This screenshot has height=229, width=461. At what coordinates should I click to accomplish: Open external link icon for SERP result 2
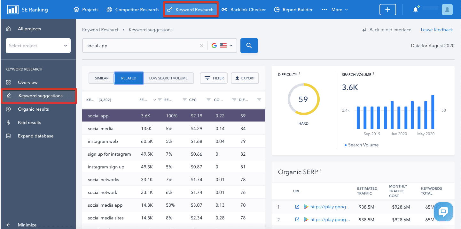click(x=297, y=219)
